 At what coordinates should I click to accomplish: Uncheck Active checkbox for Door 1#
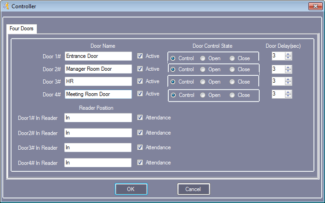pos(140,56)
